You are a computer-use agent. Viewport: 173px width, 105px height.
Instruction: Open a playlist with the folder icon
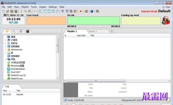[x=7, y=11]
